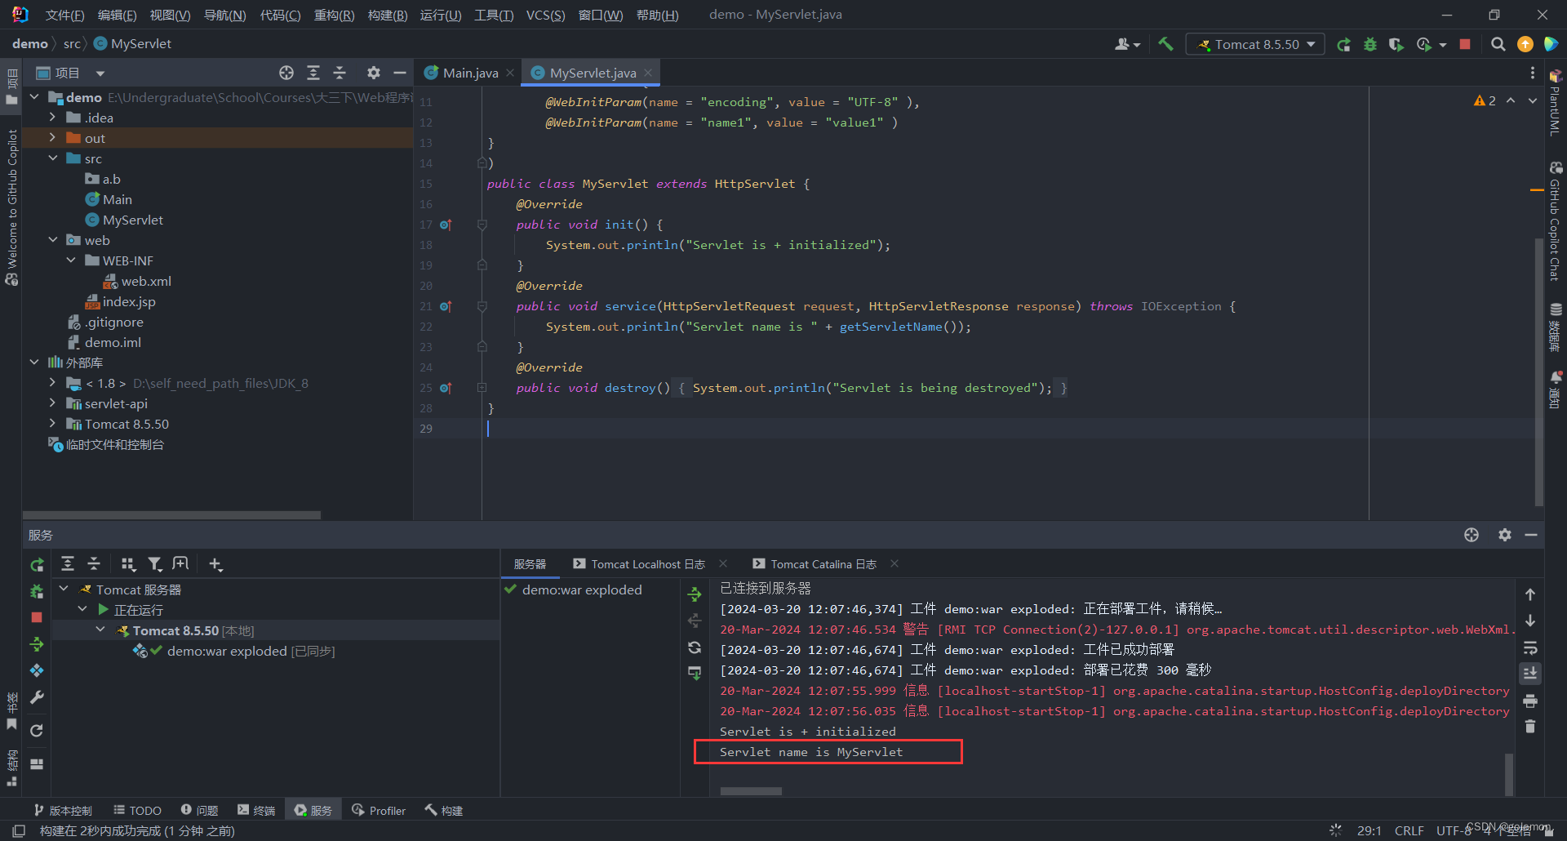This screenshot has height=841, width=1567.
Task: Switch to the Main.java tab
Action: coord(469,73)
